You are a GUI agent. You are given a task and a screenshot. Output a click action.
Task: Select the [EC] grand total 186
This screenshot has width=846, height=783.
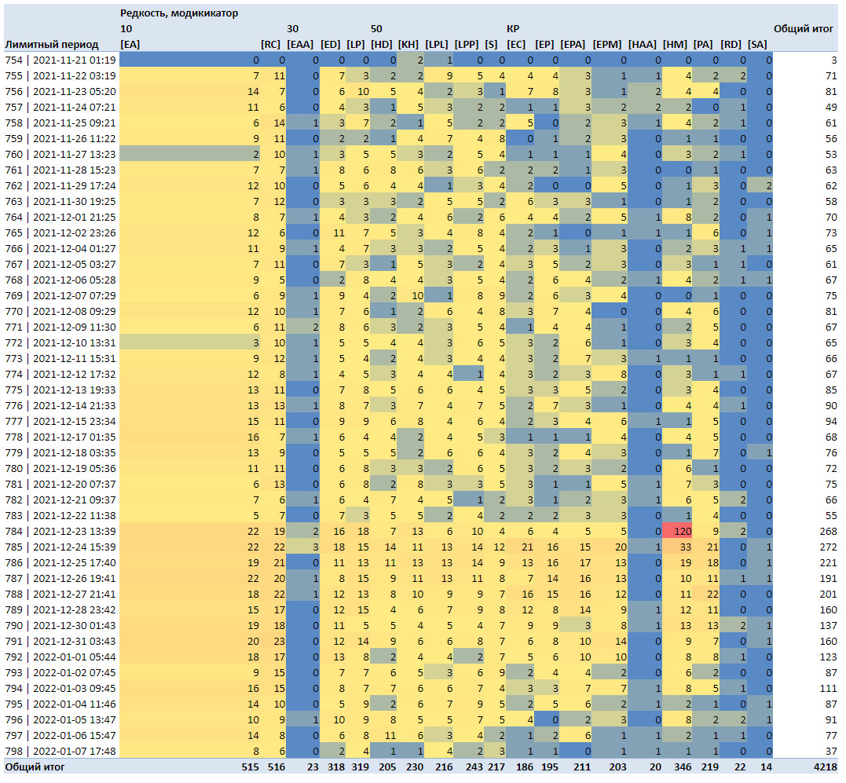524,767
